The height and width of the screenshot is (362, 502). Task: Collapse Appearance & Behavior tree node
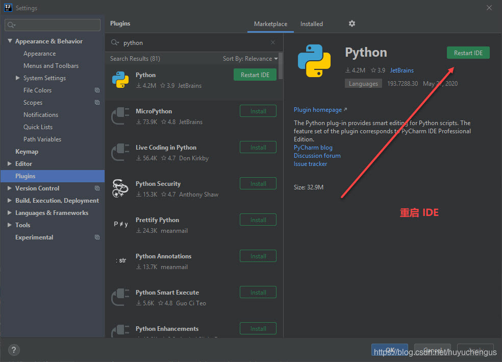point(10,41)
